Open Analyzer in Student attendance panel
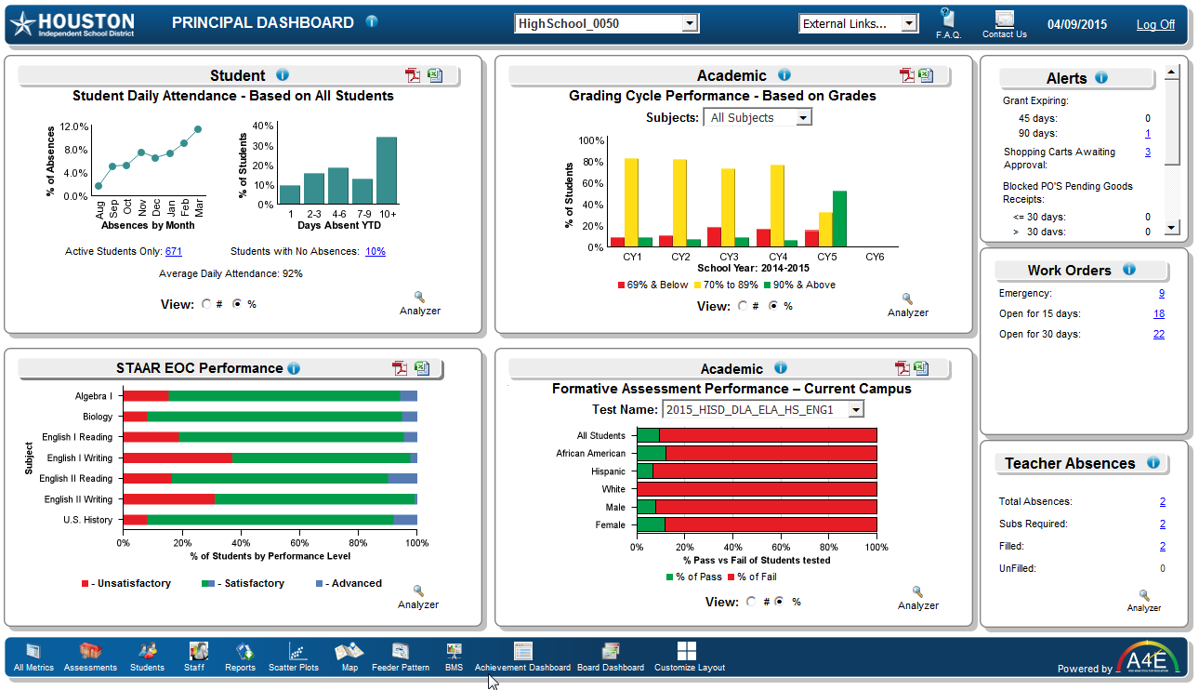This screenshot has width=1199, height=690. [x=419, y=303]
